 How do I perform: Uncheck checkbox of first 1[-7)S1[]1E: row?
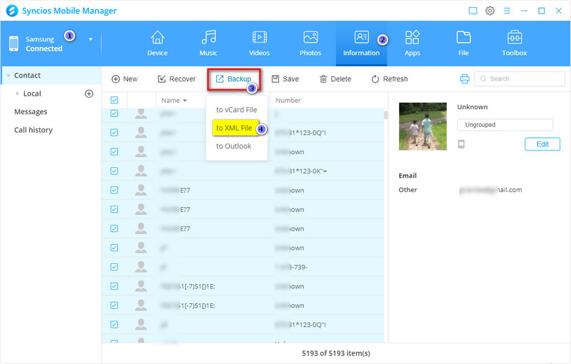pos(114,286)
